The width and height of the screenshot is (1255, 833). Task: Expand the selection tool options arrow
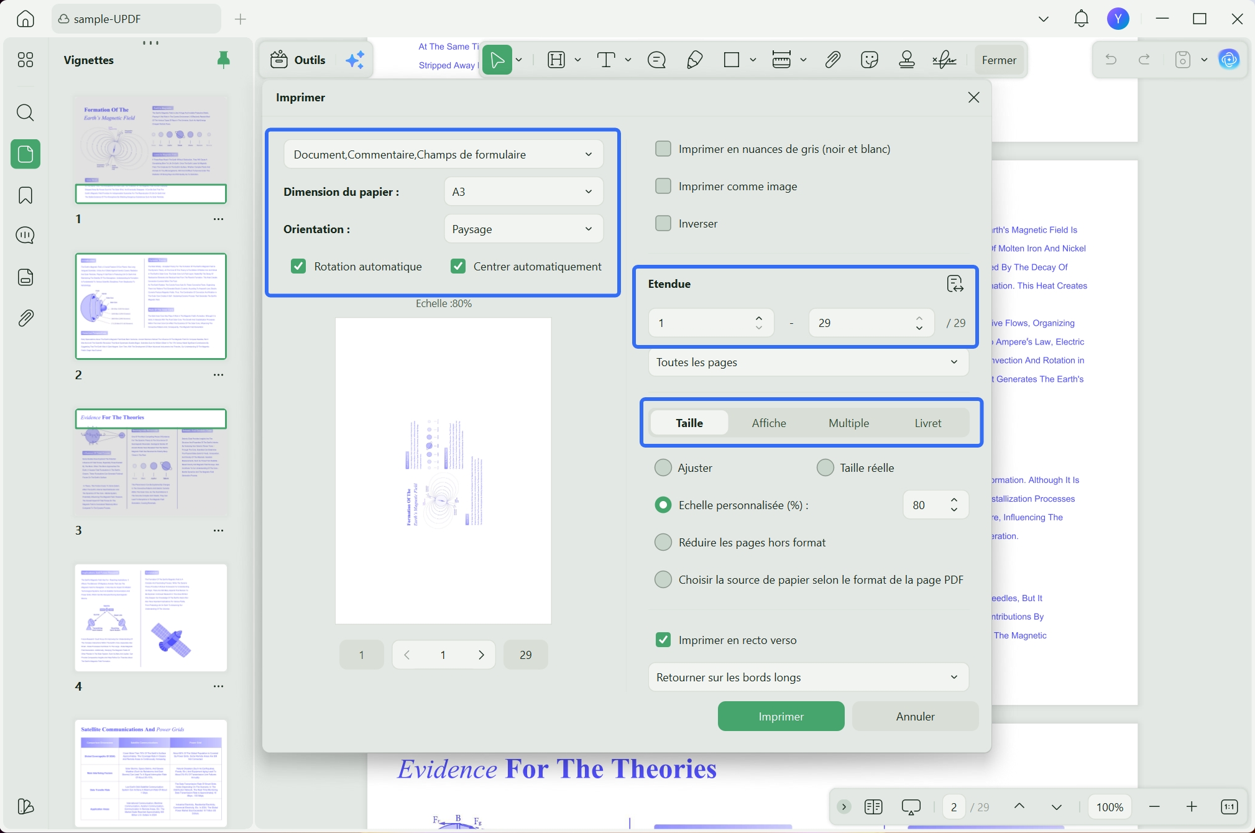pos(519,60)
